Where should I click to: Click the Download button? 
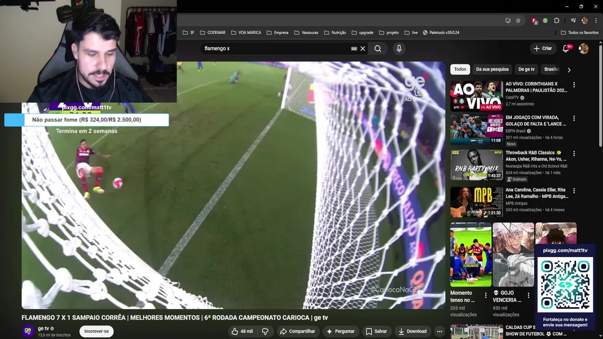(412, 331)
